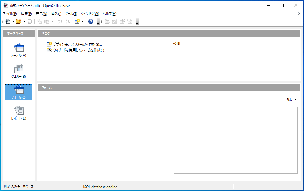Open the dropdown next to the New icon
This screenshot has height=191, width=304.
(x=13, y=21)
